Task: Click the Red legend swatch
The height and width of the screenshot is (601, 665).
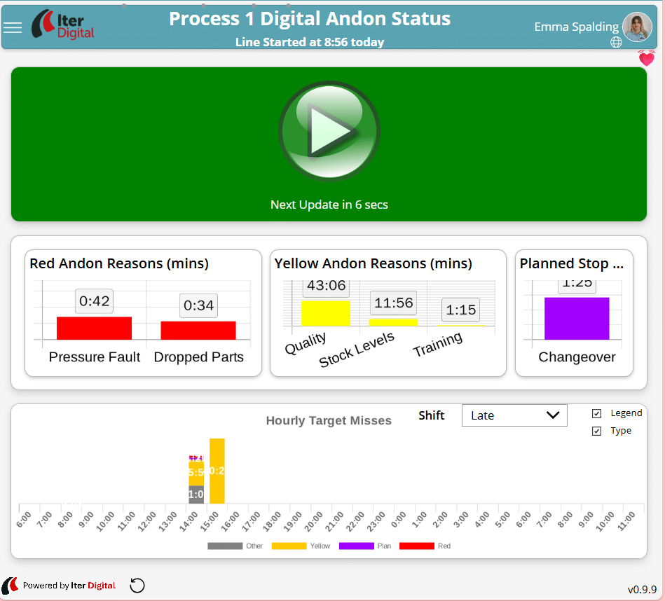Action: [x=416, y=546]
